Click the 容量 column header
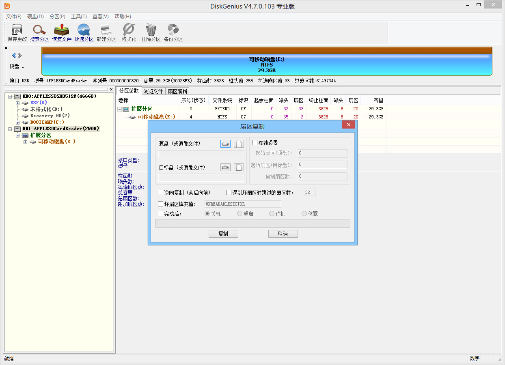505x365 pixels. point(373,100)
